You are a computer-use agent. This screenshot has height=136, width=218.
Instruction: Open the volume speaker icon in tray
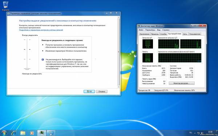click(x=203, y=133)
